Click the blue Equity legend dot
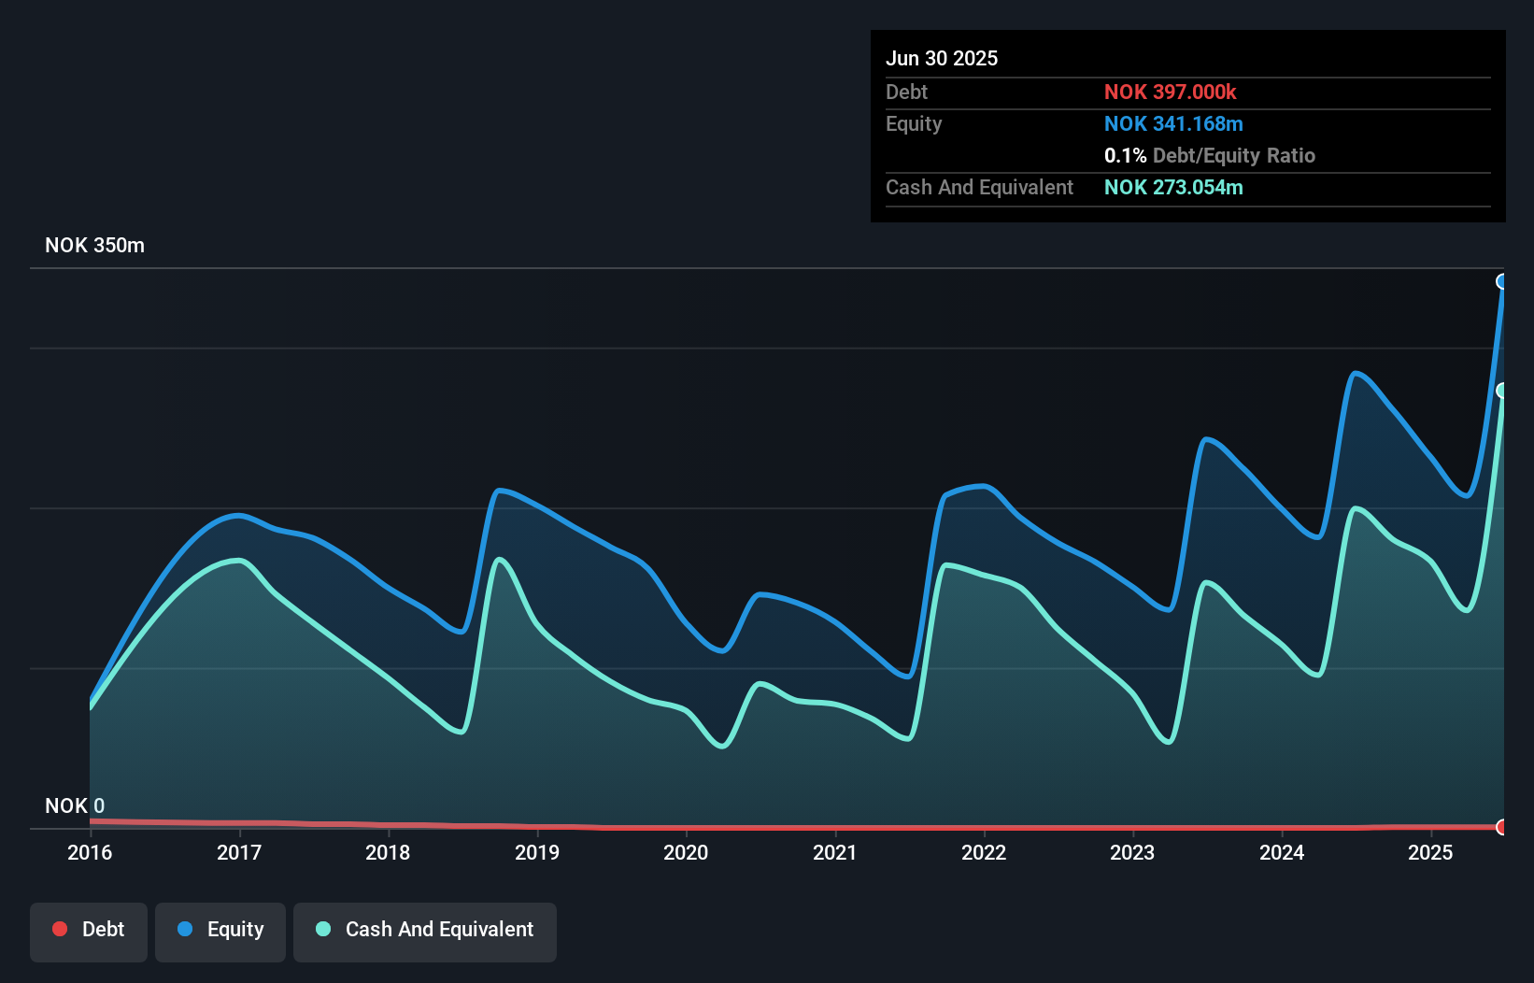Image resolution: width=1534 pixels, height=983 pixels. click(185, 929)
